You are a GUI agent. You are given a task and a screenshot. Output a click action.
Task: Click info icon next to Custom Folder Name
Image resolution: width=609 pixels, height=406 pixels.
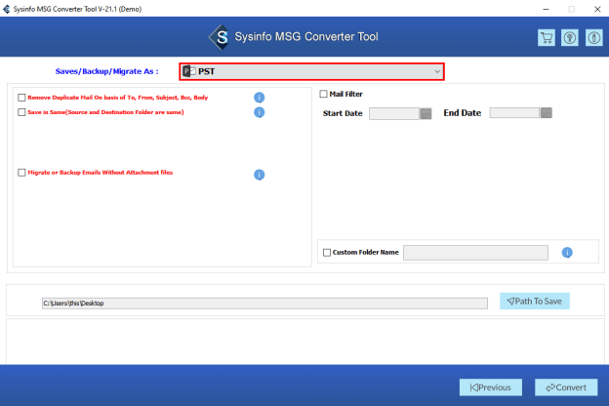[567, 253]
